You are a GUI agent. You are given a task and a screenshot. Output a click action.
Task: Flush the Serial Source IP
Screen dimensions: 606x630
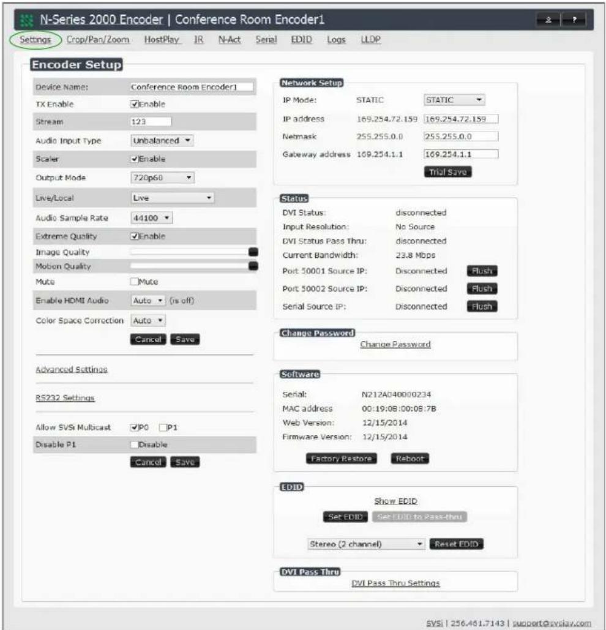coord(482,307)
